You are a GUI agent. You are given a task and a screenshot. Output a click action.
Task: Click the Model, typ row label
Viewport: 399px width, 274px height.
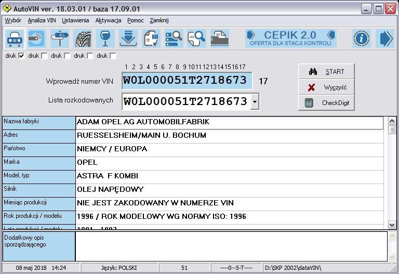[x=38, y=177]
